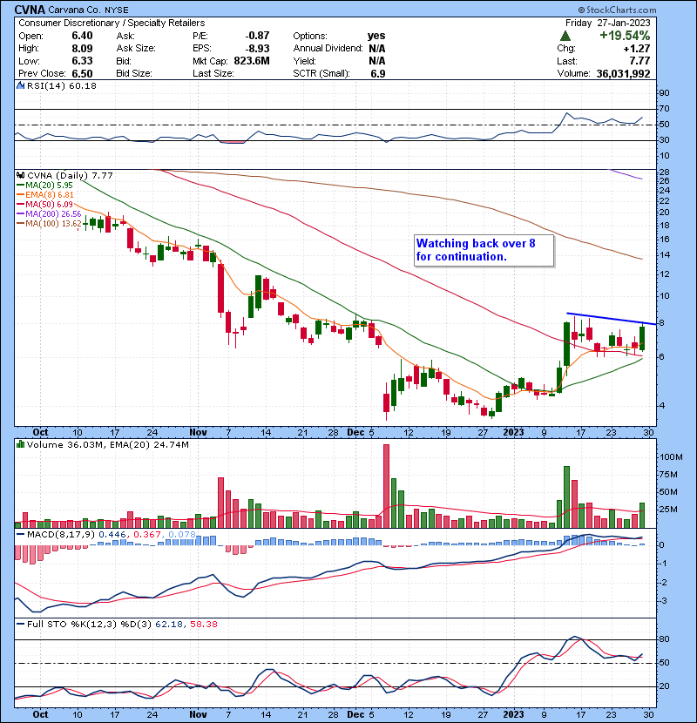Click the Carvana Co. company name
The width and height of the screenshot is (697, 723).
(x=75, y=10)
